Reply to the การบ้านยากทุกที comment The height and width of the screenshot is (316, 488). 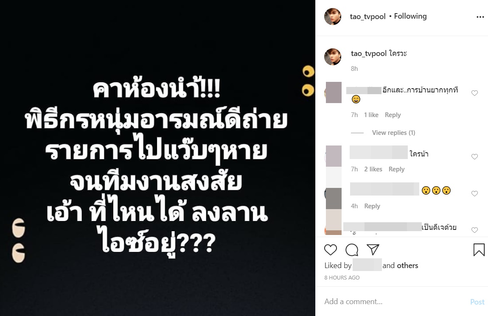[393, 115]
